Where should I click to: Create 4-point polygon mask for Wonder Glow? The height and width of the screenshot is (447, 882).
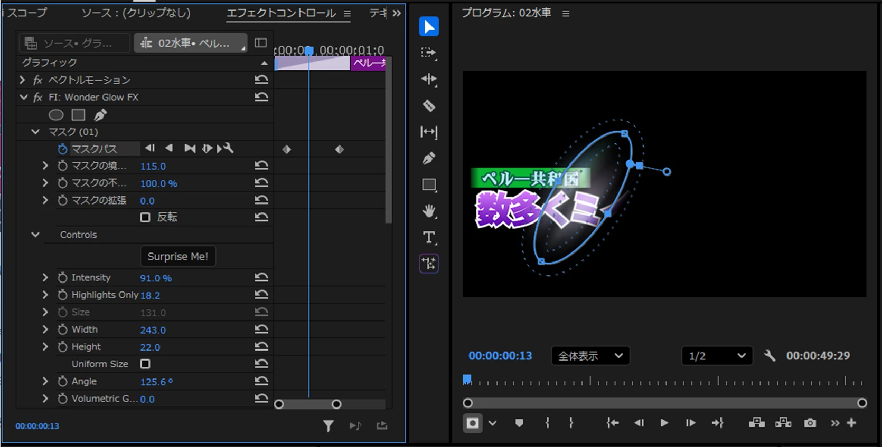point(78,115)
